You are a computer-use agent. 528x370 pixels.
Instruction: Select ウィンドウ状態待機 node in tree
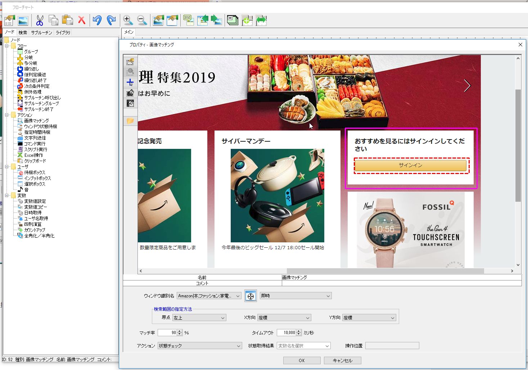tap(40, 127)
